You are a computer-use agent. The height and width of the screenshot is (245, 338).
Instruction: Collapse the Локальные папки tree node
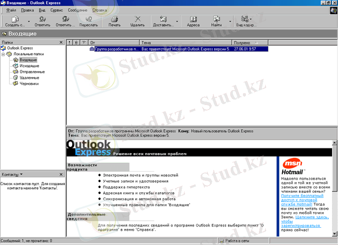pos(3,54)
